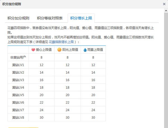Select the 非黄钻用户 row label
The width and height of the screenshot is (168, 128).
18,57
